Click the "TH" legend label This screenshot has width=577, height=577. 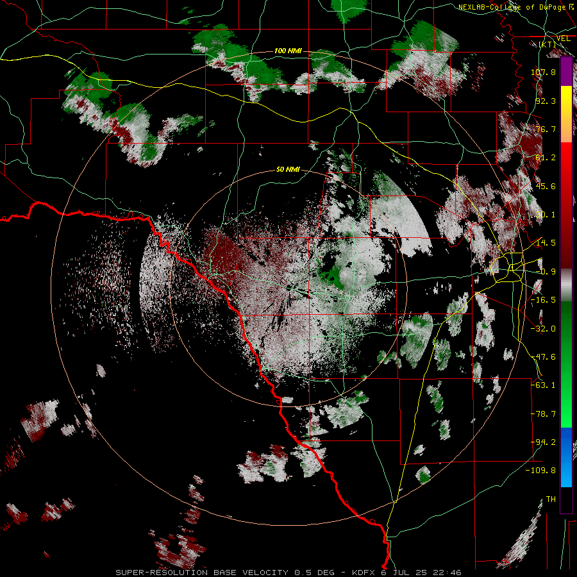(x=551, y=499)
